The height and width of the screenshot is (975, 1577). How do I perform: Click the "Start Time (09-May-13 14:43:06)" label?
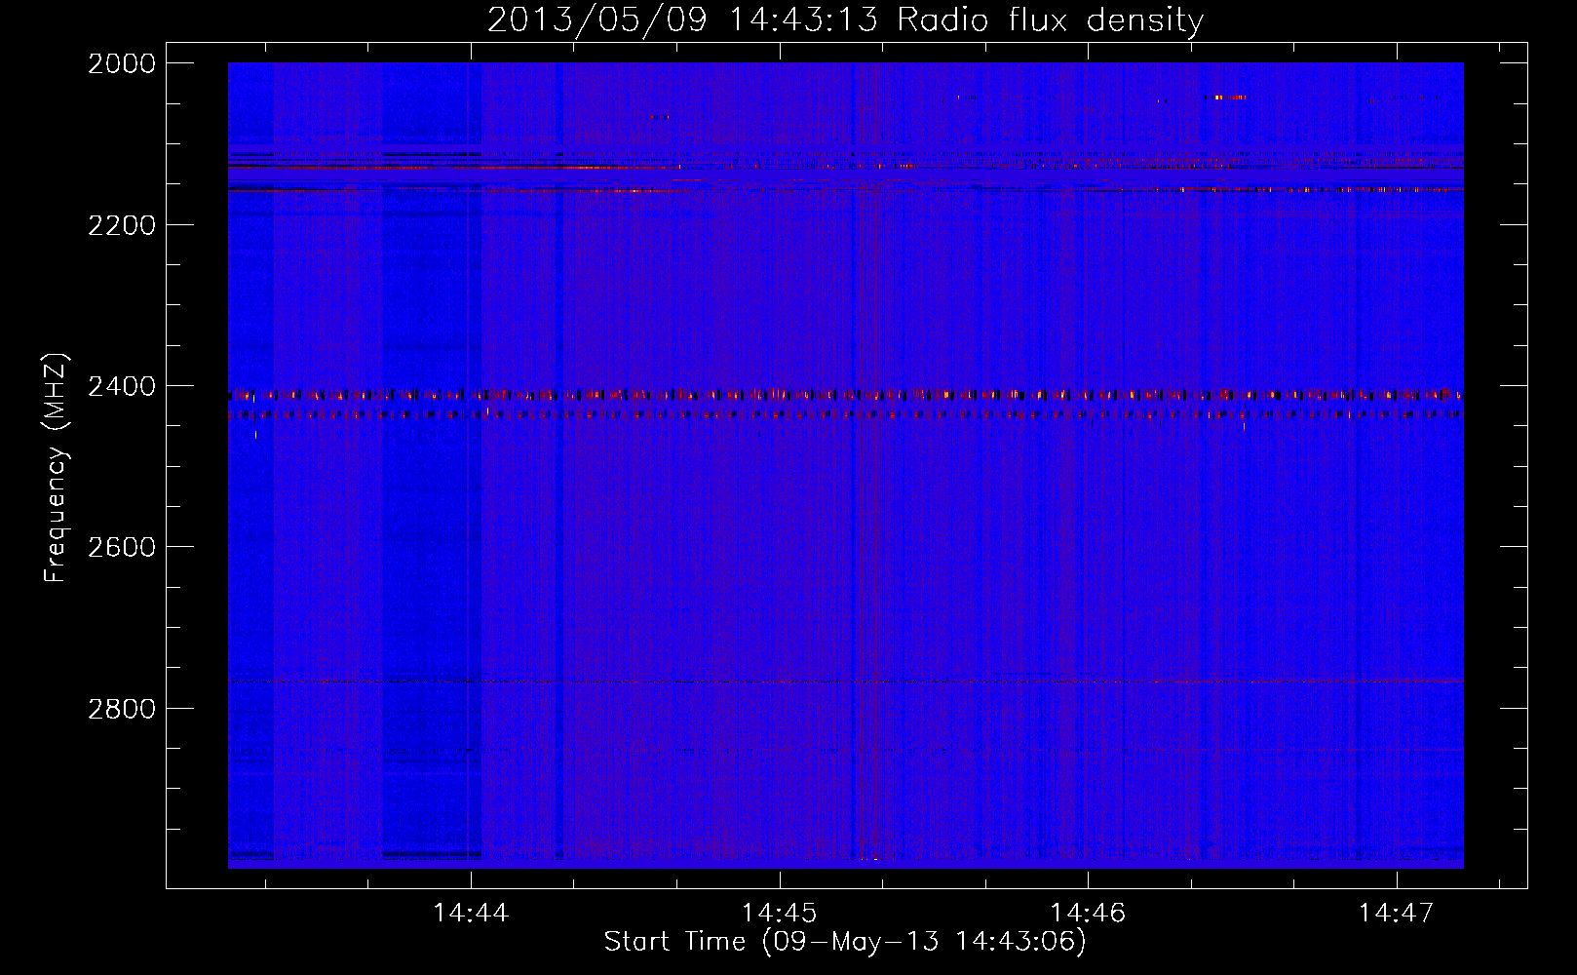point(845,941)
